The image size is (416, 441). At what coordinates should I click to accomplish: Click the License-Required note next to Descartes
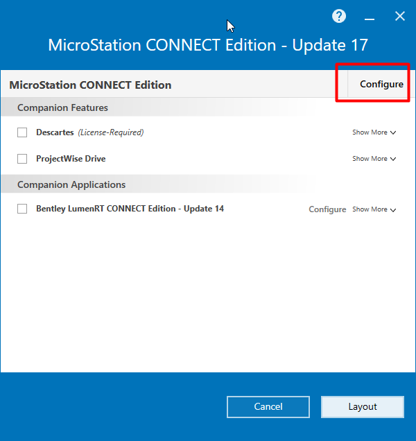111,132
